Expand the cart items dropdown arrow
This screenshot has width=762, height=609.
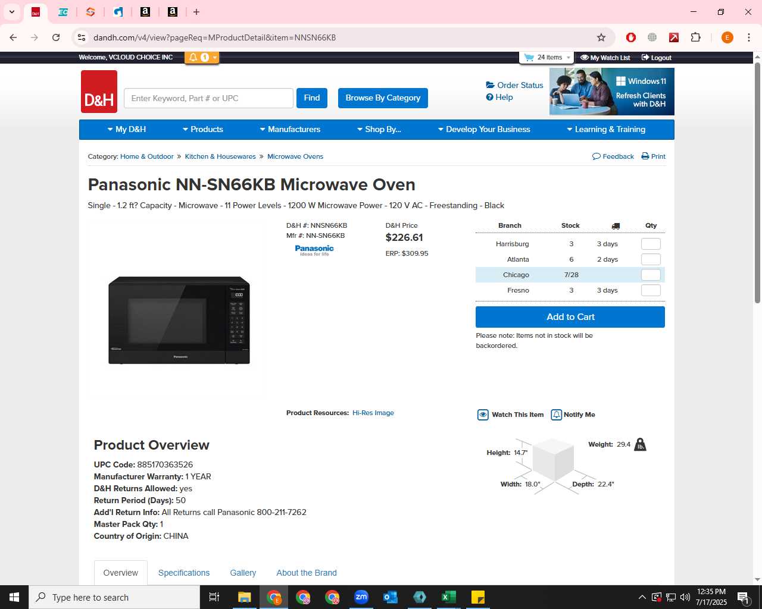coord(569,58)
